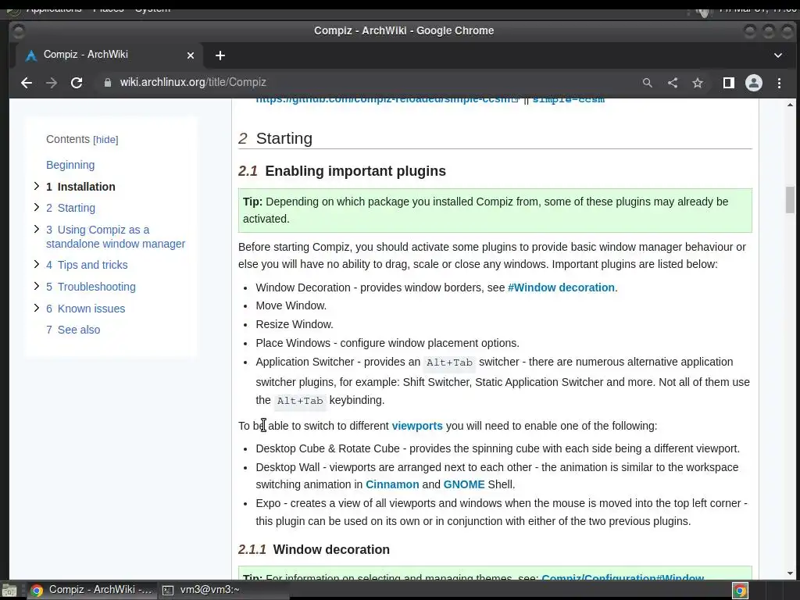Click the Move Window. list item
800x600 pixels.
[291, 305]
